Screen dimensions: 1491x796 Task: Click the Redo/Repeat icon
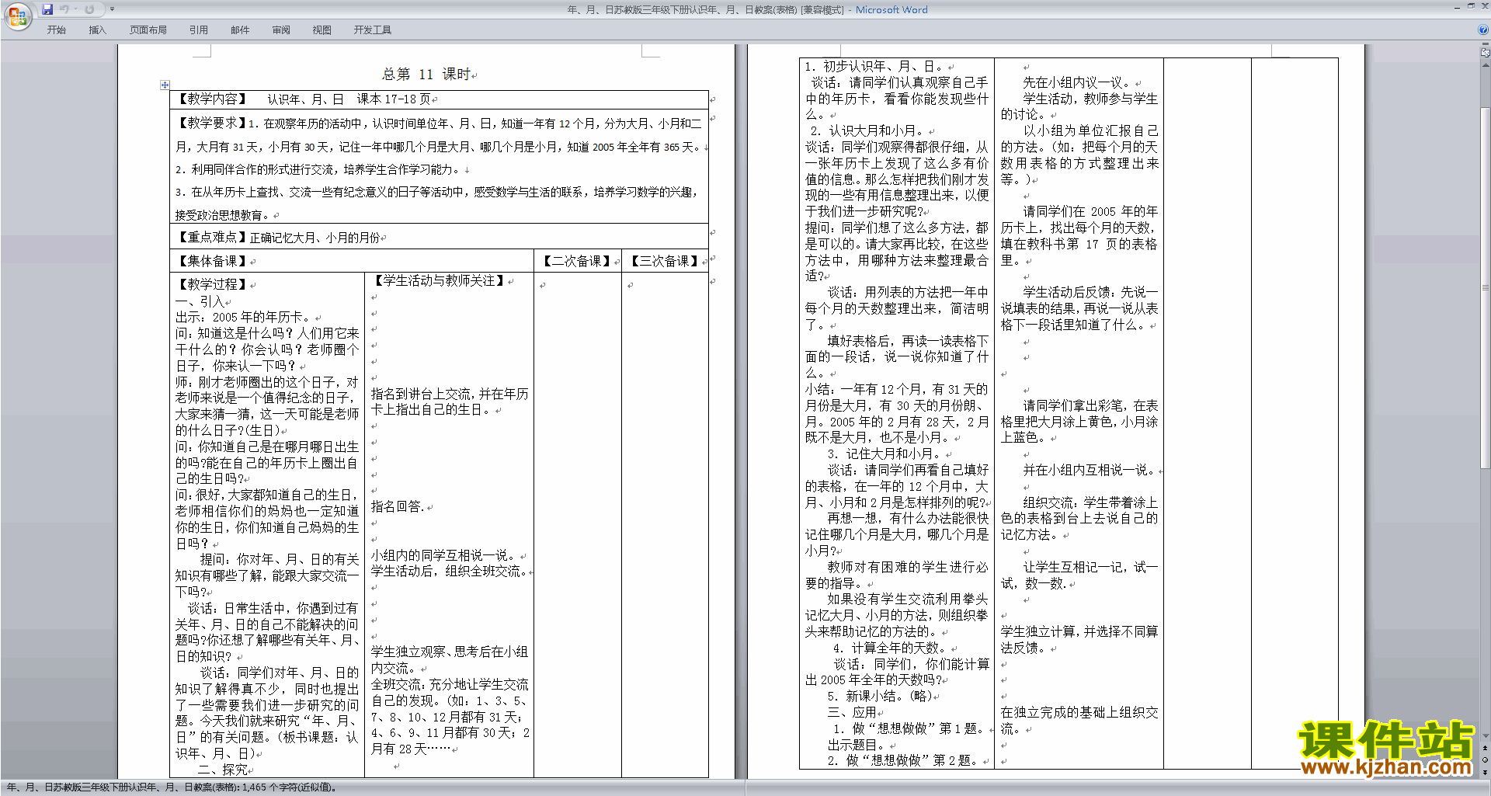point(89,9)
